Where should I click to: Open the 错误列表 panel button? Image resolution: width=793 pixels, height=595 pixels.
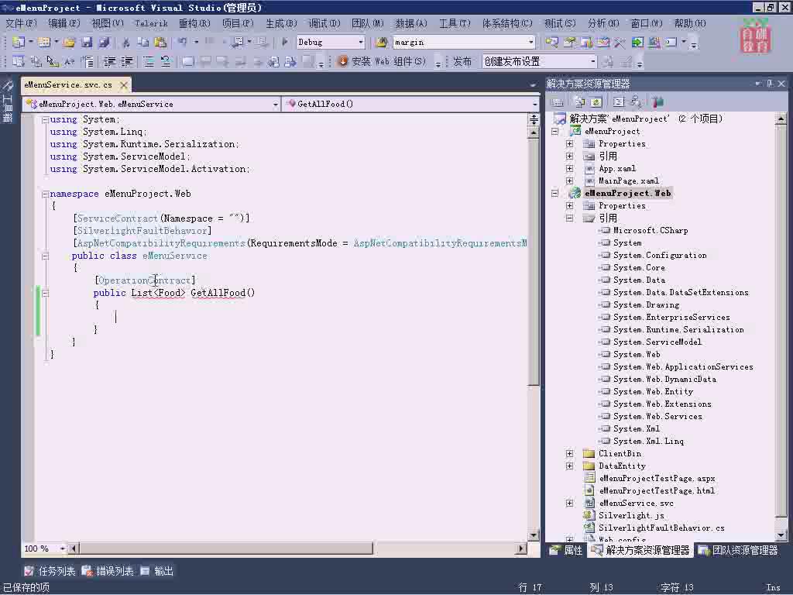108,571
